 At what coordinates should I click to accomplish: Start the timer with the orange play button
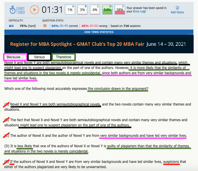tap(34, 10)
